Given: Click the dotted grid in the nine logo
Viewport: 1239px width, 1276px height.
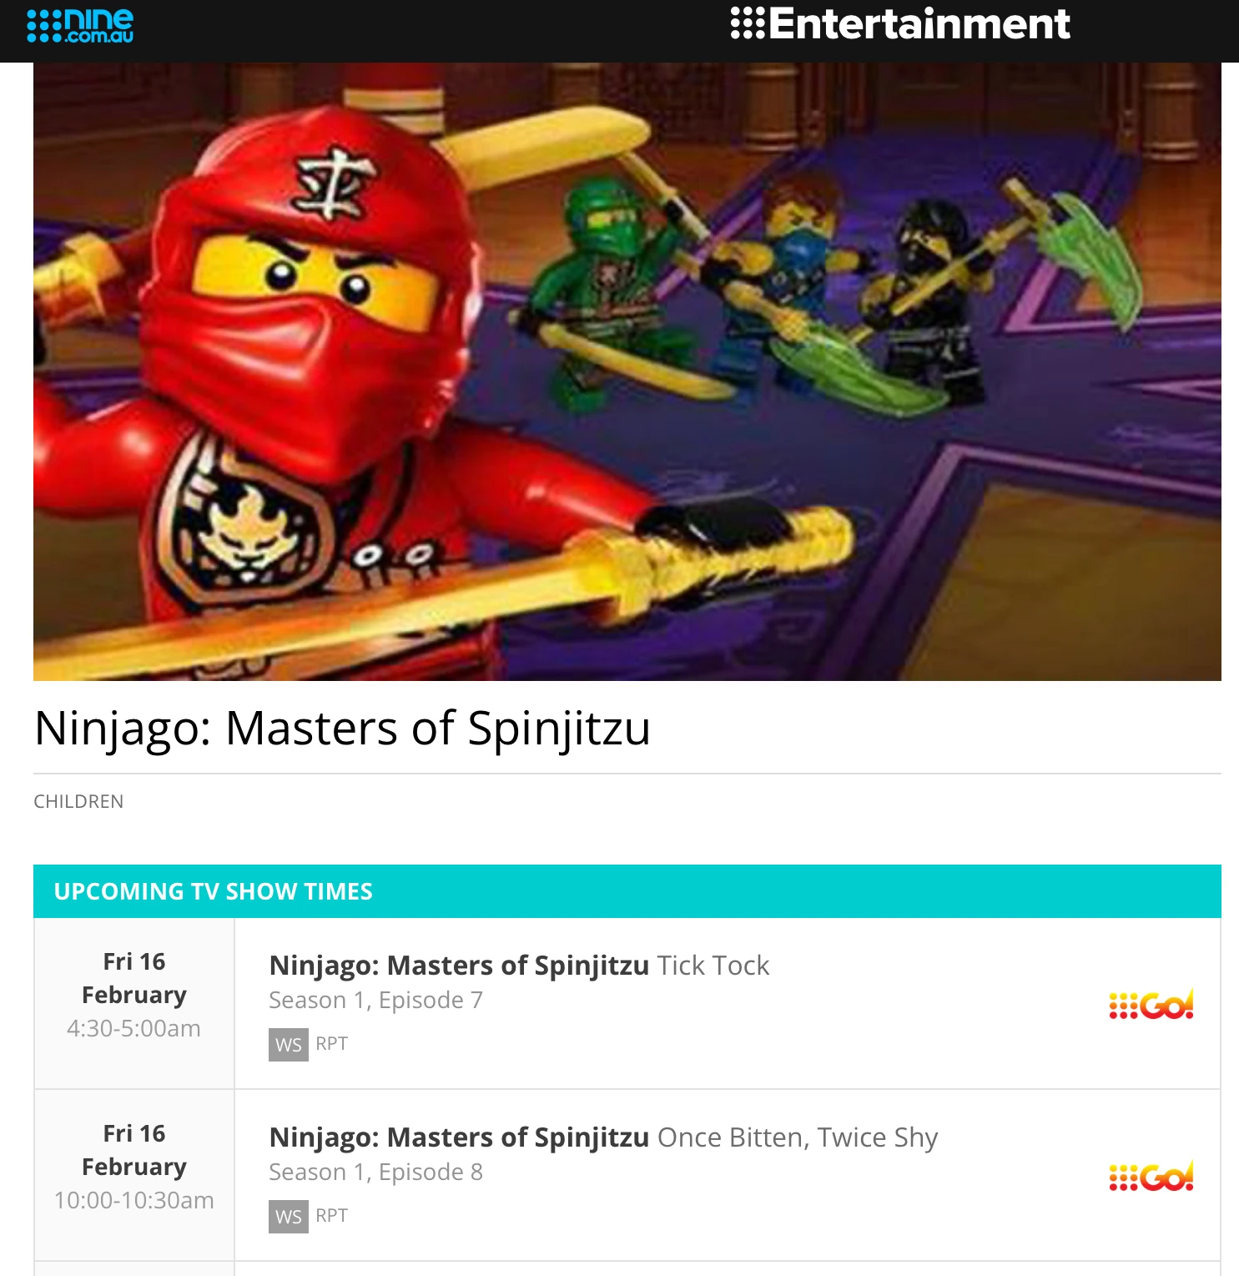Looking at the screenshot, I should (44, 26).
